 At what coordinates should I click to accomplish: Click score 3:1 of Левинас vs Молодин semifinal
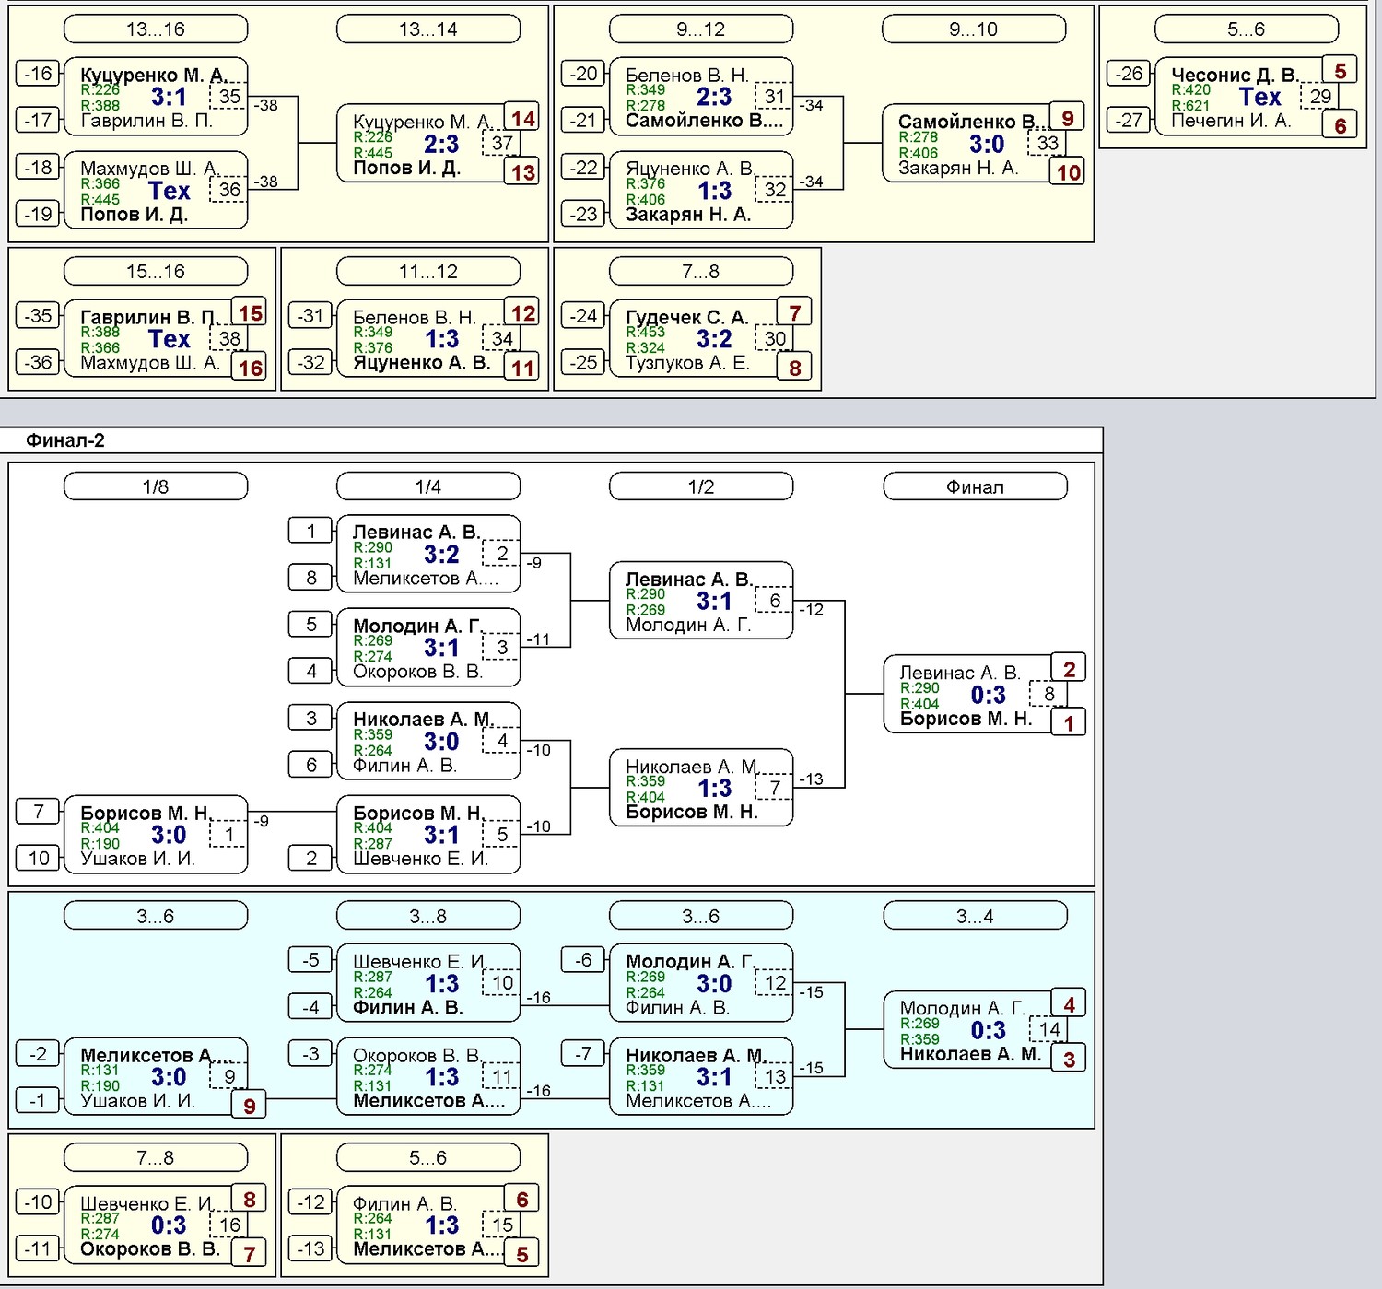pyautogui.click(x=714, y=601)
